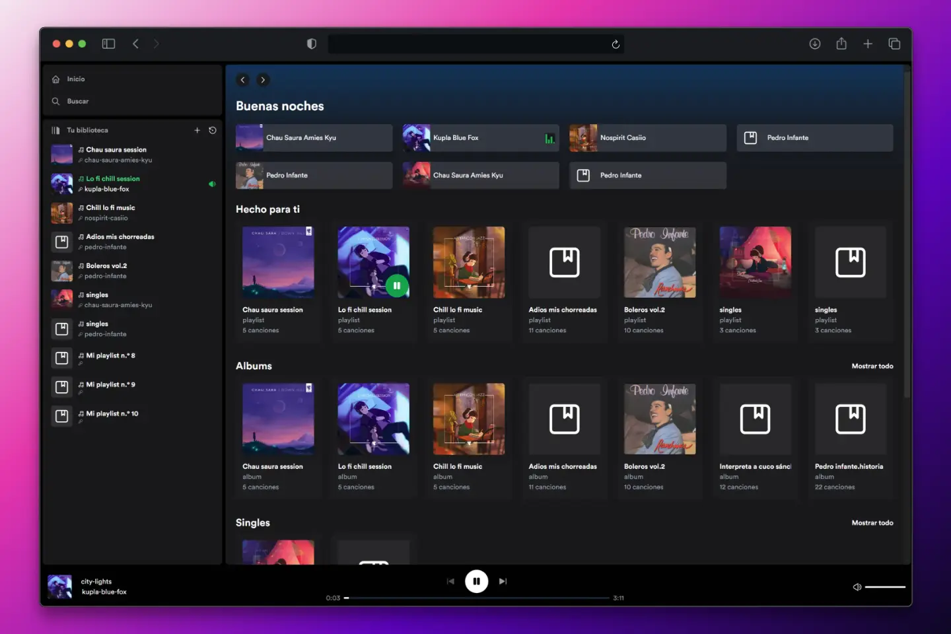Open Adios mis chorreadas album card

tap(564, 438)
